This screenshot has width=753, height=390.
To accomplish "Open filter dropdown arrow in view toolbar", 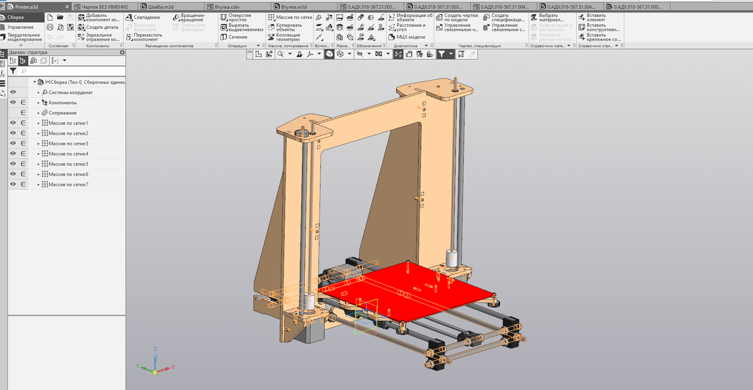I will pyautogui.click(x=451, y=55).
